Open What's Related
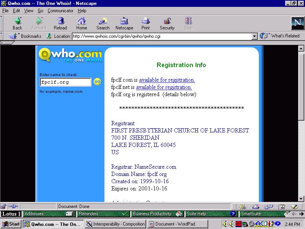 280,36
